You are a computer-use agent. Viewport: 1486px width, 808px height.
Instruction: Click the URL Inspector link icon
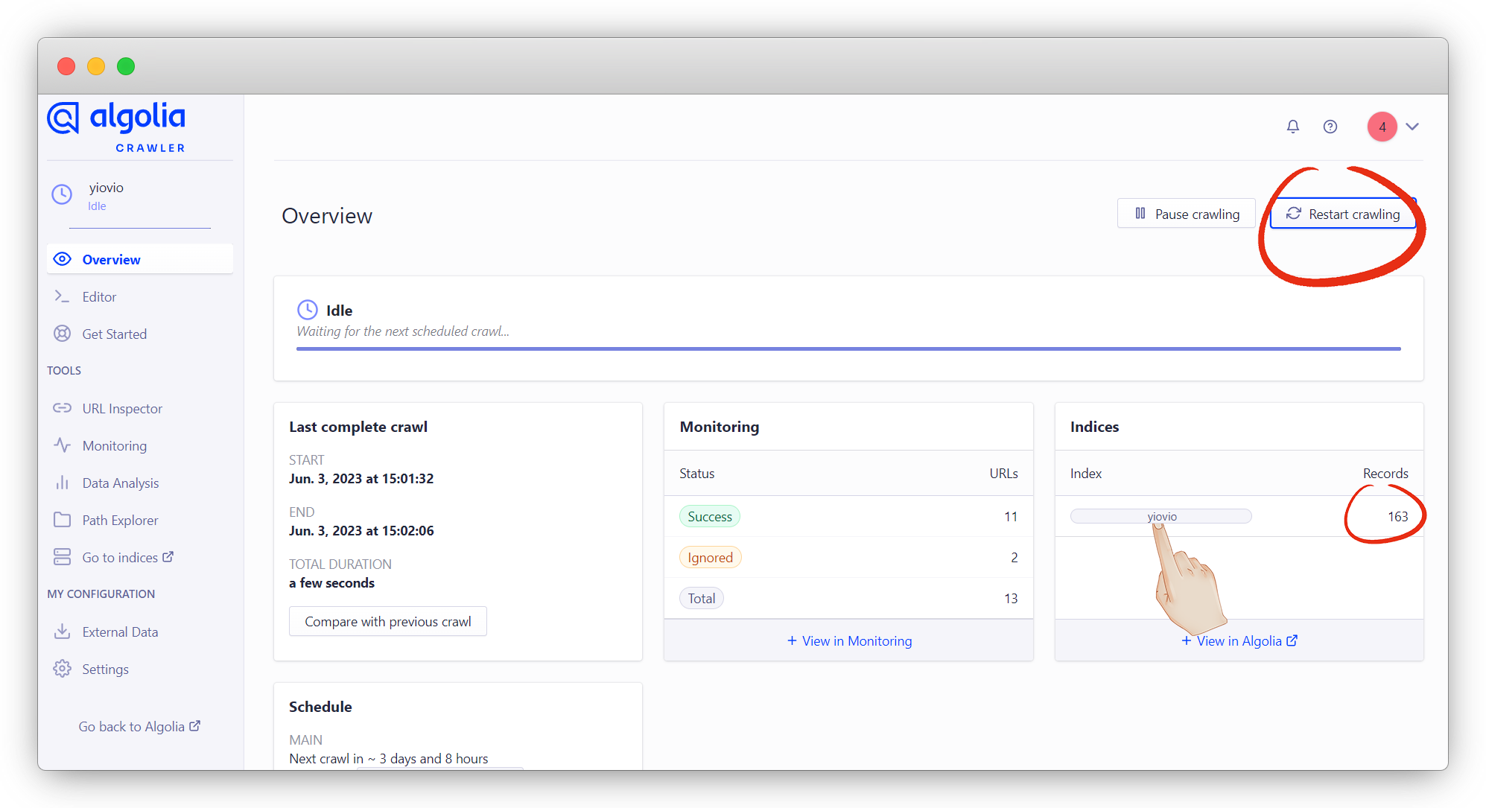click(63, 408)
